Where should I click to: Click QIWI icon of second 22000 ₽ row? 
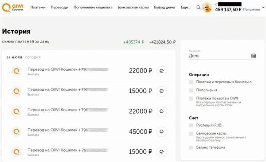[16, 112]
